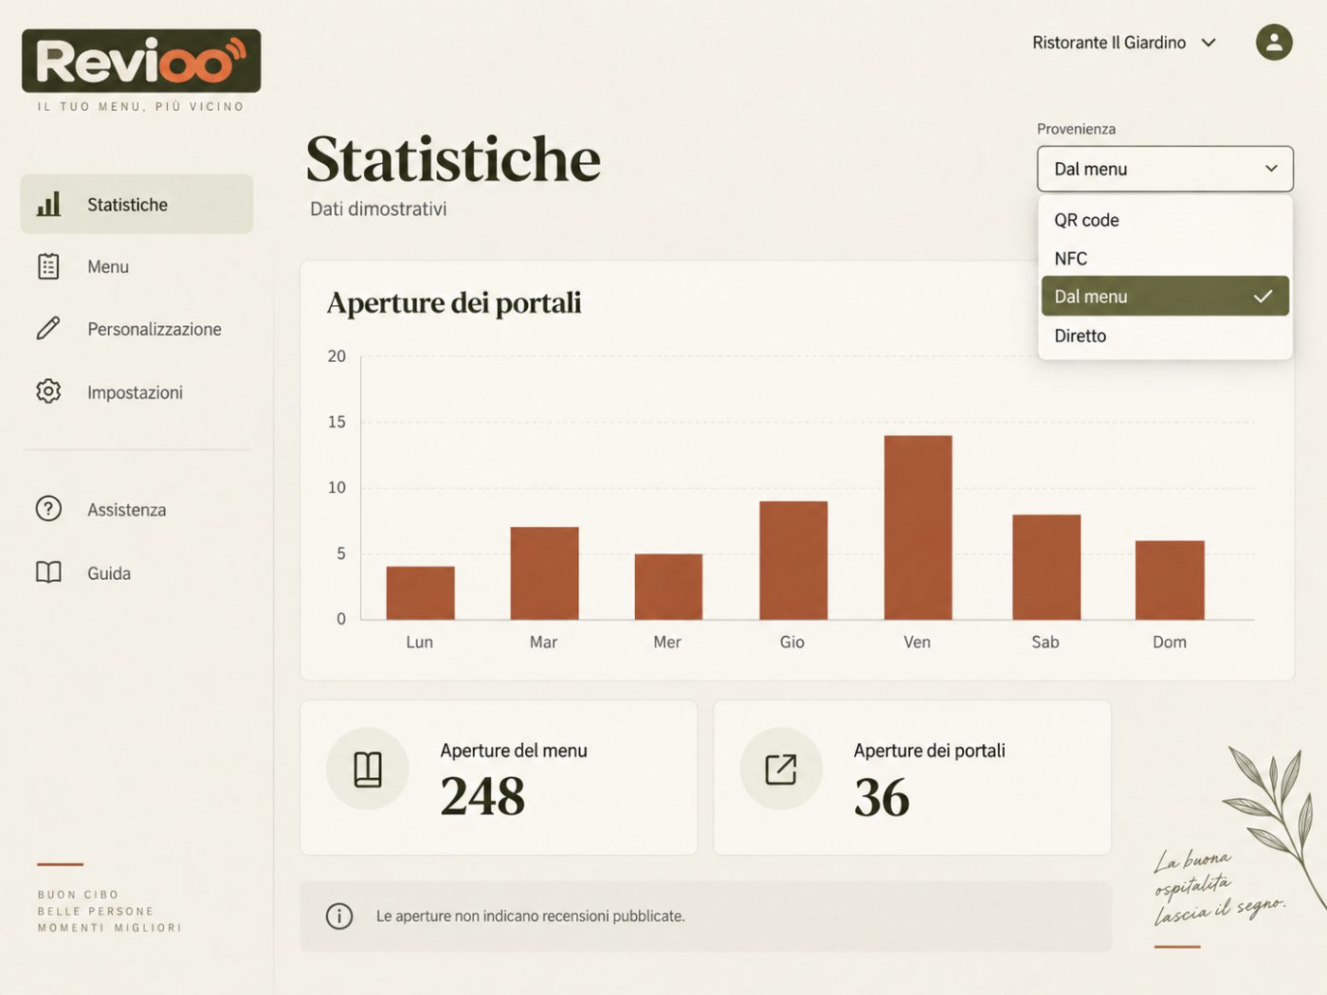
Task: Click the Sab bar in the chart
Action: (x=1046, y=567)
